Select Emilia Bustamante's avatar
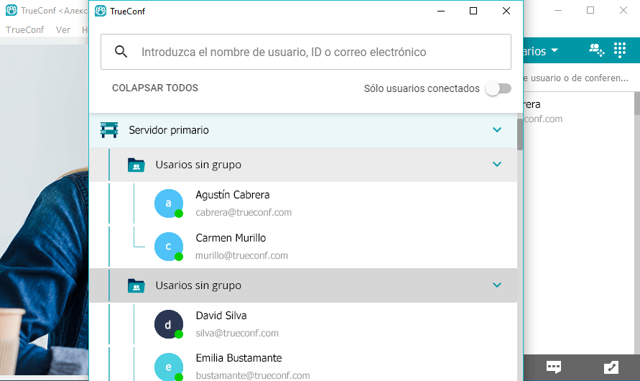The height and width of the screenshot is (381, 640). click(169, 367)
